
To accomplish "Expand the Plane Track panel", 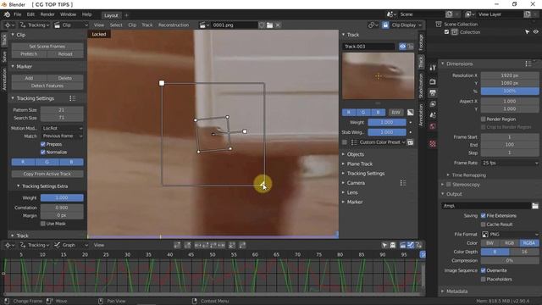I will tap(359, 164).
